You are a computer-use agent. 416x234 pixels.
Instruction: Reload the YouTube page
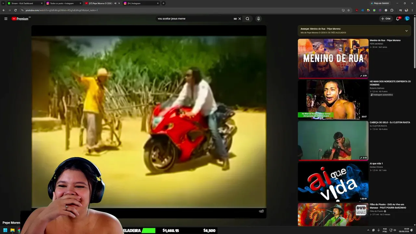(15, 10)
